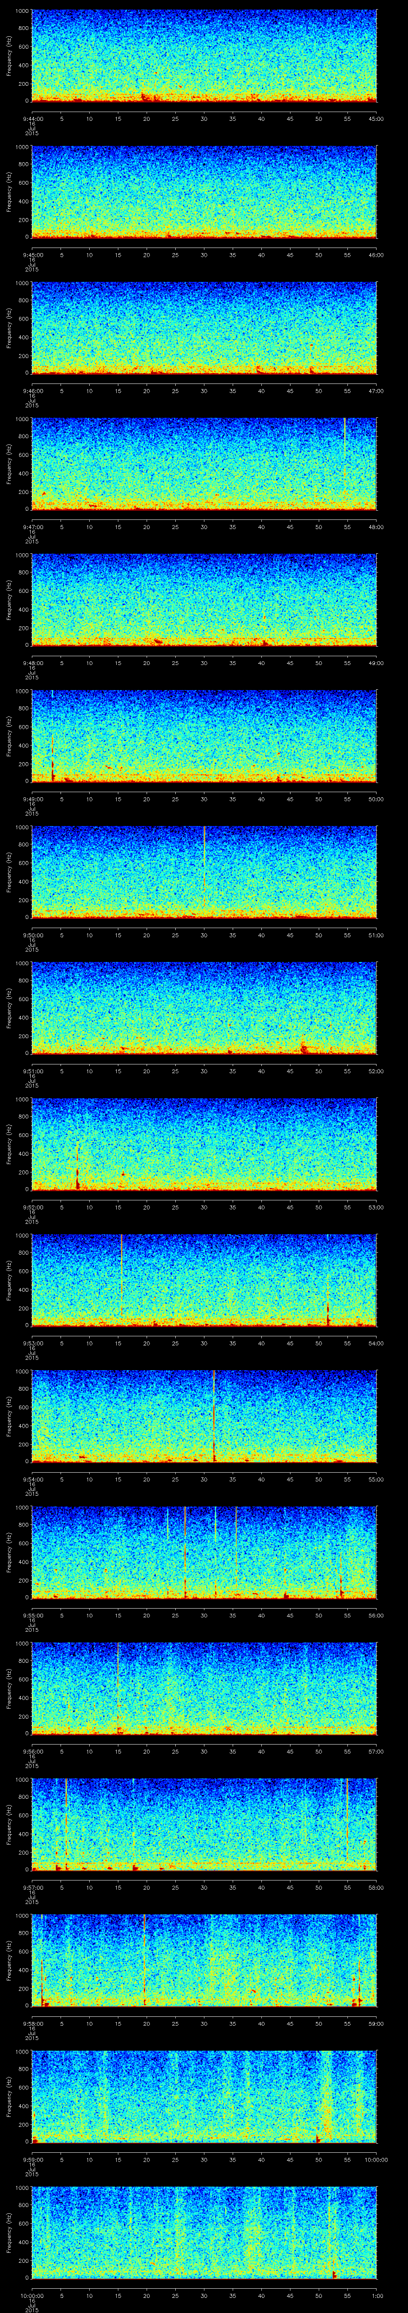Click the spectrogram panel beginning at 9:59:00

[x=204, y=2097]
